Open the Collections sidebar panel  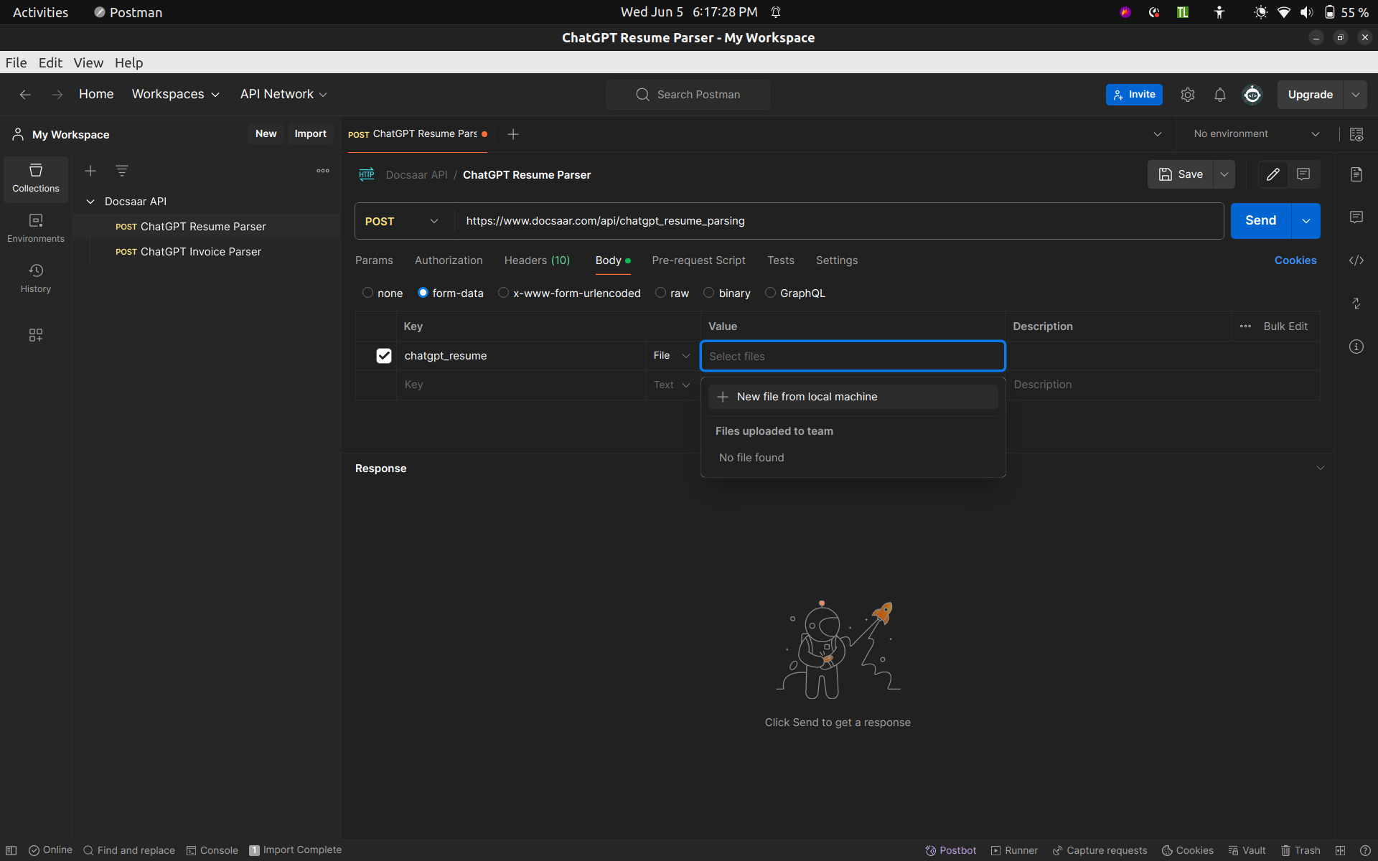point(36,178)
